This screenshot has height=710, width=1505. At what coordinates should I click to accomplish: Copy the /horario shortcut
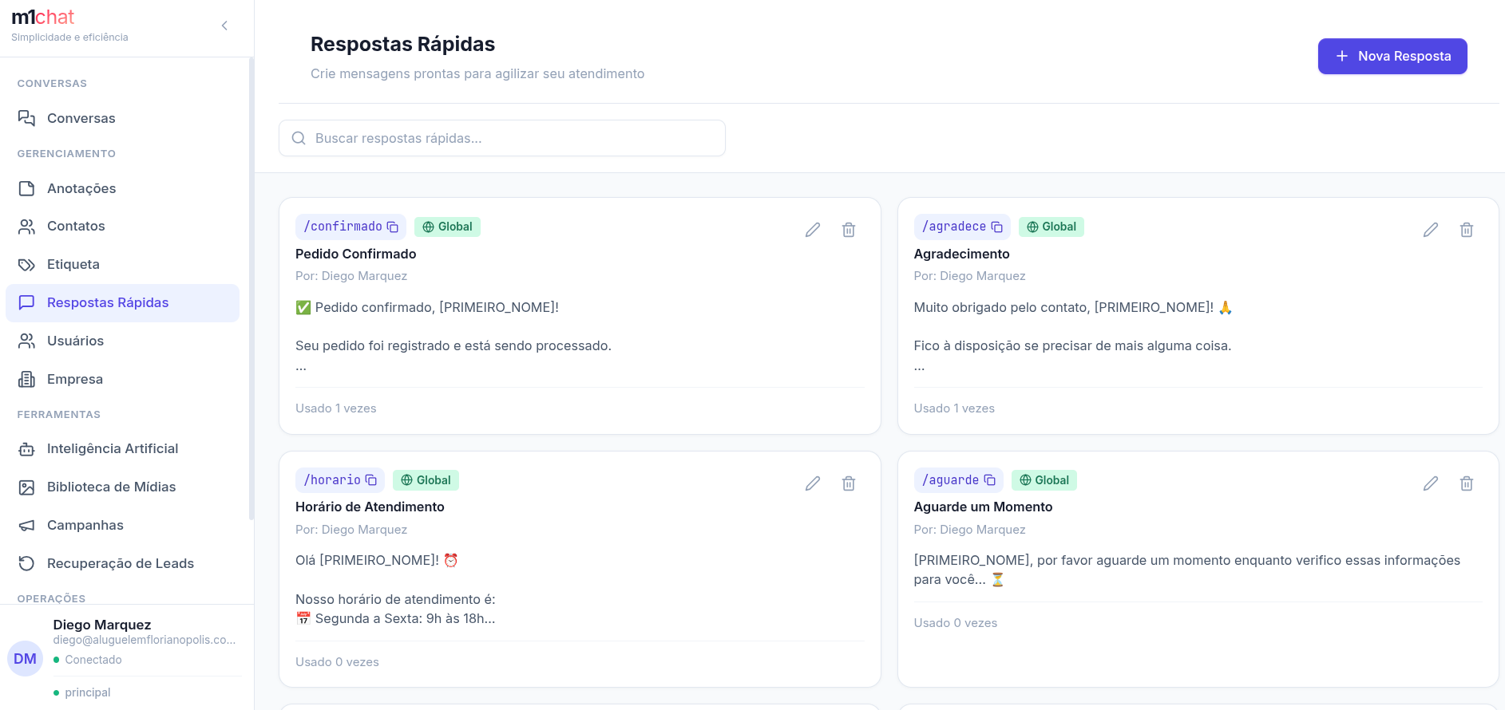point(371,480)
